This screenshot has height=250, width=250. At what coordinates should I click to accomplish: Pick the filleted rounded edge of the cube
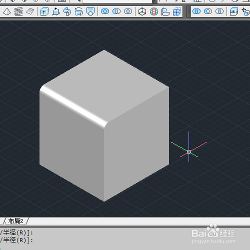73,106
